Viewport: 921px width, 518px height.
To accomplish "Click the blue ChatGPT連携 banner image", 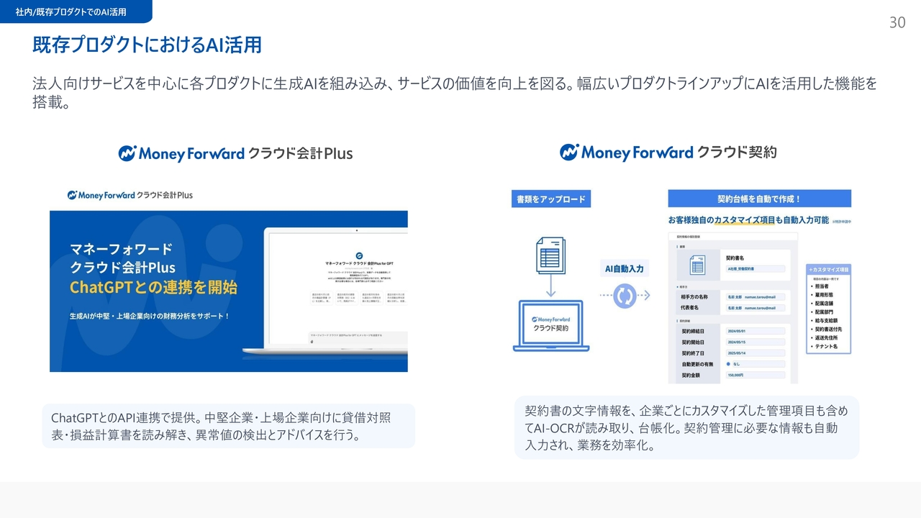I will (229, 291).
